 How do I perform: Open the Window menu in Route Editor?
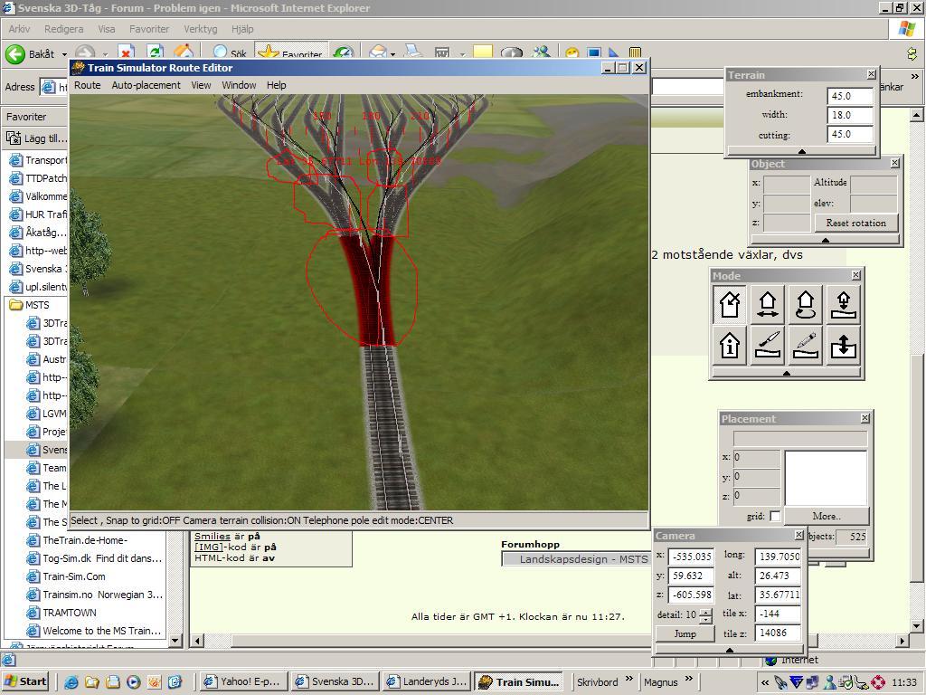click(239, 85)
